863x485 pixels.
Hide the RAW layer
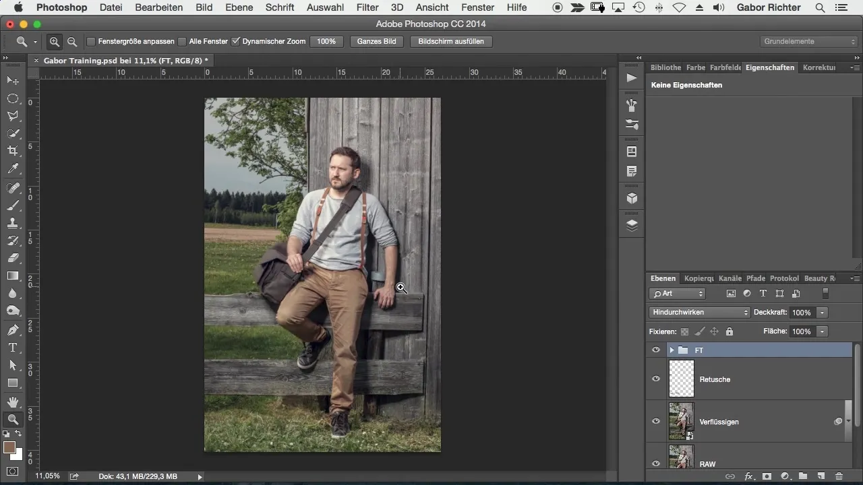tap(655, 463)
